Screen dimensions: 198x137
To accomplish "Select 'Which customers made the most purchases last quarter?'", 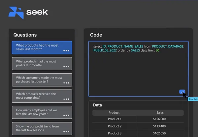I will pos(42,80).
